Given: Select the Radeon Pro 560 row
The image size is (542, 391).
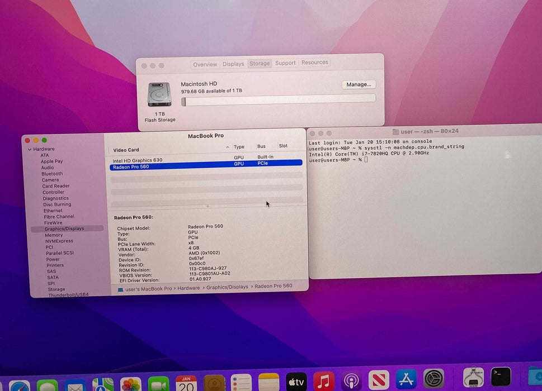Looking at the screenshot, I should [x=206, y=165].
